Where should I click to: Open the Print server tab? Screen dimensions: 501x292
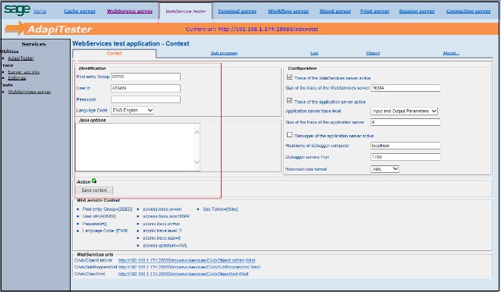(374, 11)
